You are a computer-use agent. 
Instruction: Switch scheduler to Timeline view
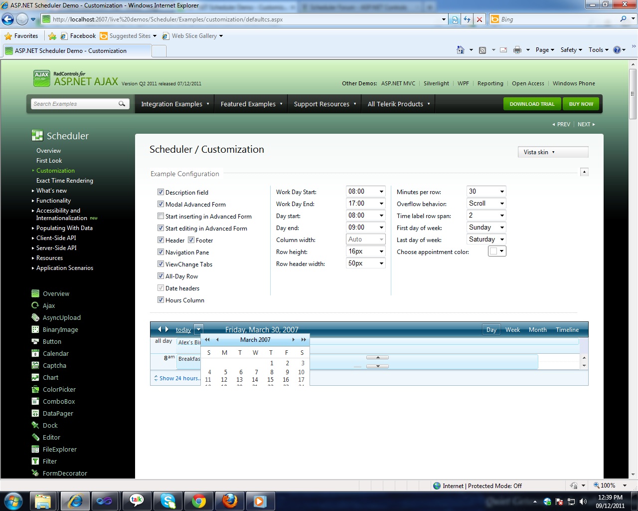click(x=567, y=330)
